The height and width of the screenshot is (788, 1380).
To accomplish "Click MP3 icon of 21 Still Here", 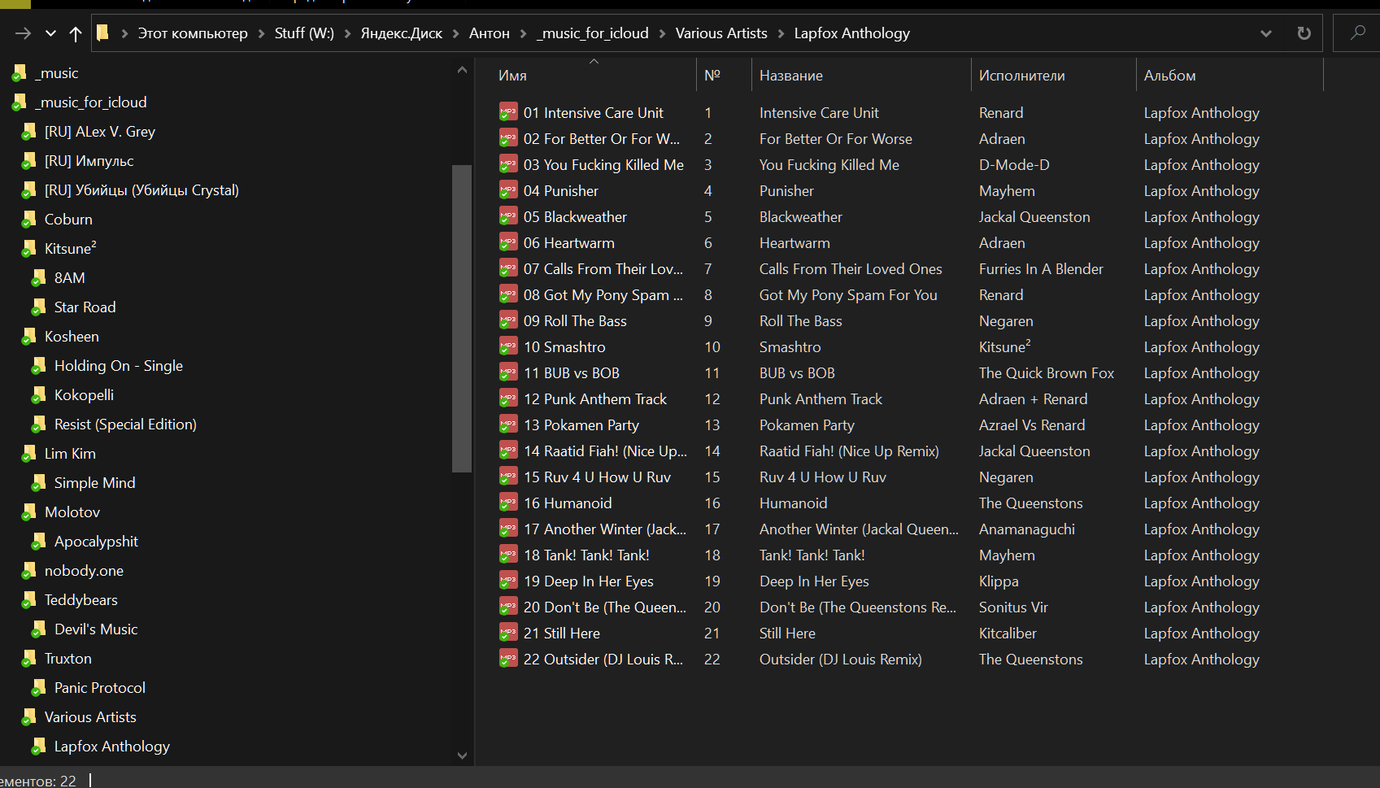I will [x=508, y=633].
